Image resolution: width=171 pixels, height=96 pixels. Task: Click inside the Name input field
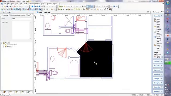pyautogui.click(x=22, y=19)
